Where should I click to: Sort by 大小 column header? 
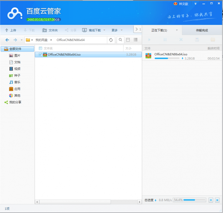[x=128, y=48]
